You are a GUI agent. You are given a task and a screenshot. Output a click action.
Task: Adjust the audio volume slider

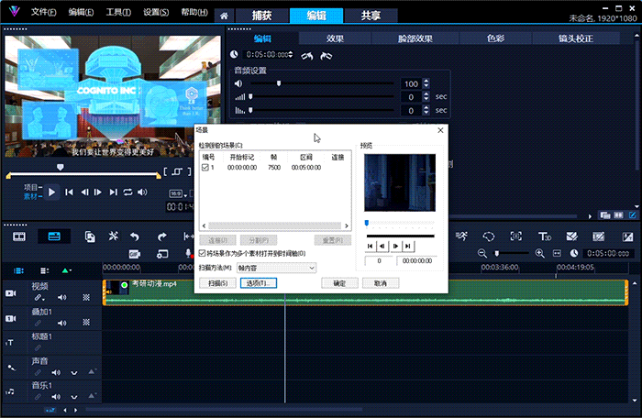click(279, 83)
